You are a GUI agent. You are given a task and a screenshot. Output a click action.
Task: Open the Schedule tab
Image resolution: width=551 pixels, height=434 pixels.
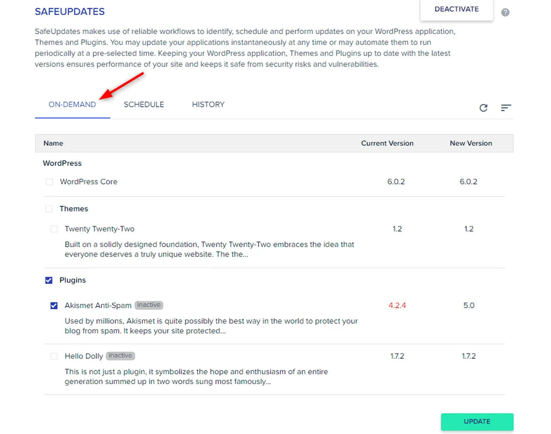pos(144,105)
